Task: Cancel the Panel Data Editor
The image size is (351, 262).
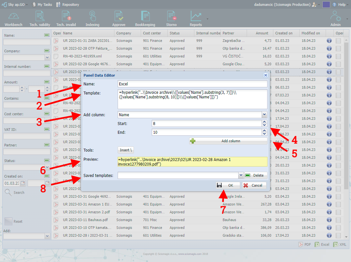Action: 254,185
